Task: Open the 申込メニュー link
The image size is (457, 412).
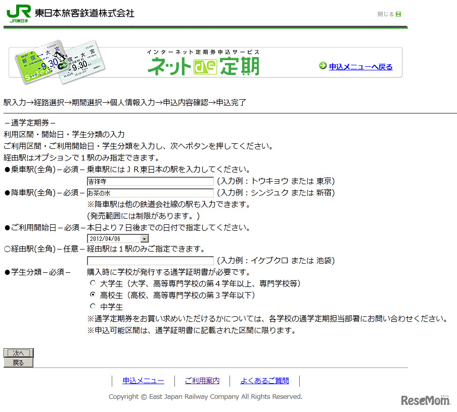Action: 143,381
